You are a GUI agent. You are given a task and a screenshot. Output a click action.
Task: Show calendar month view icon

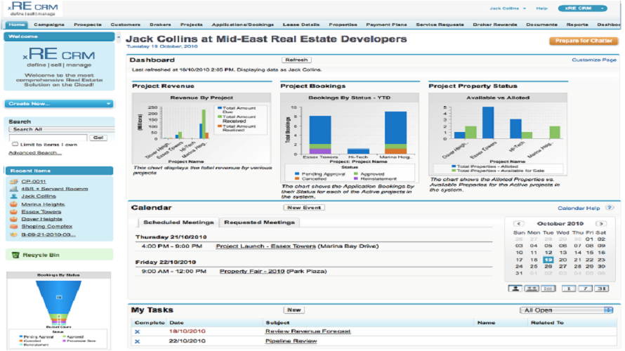[x=602, y=289]
